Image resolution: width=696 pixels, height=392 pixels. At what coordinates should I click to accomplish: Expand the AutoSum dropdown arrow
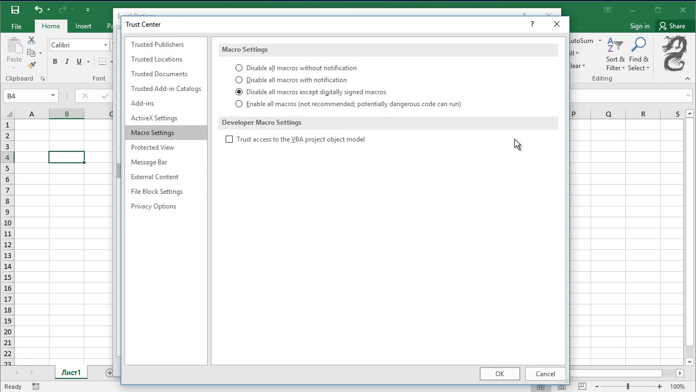(600, 41)
